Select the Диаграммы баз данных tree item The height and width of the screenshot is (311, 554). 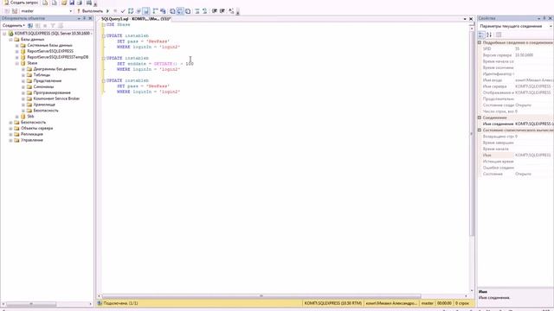tap(55, 69)
